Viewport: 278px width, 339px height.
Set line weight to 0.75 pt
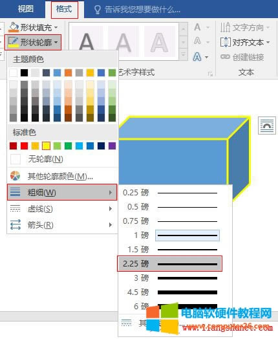pyautogui.click(x=170, y=221)
